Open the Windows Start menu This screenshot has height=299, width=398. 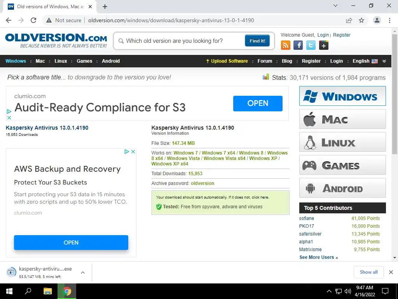pos(9,291)
